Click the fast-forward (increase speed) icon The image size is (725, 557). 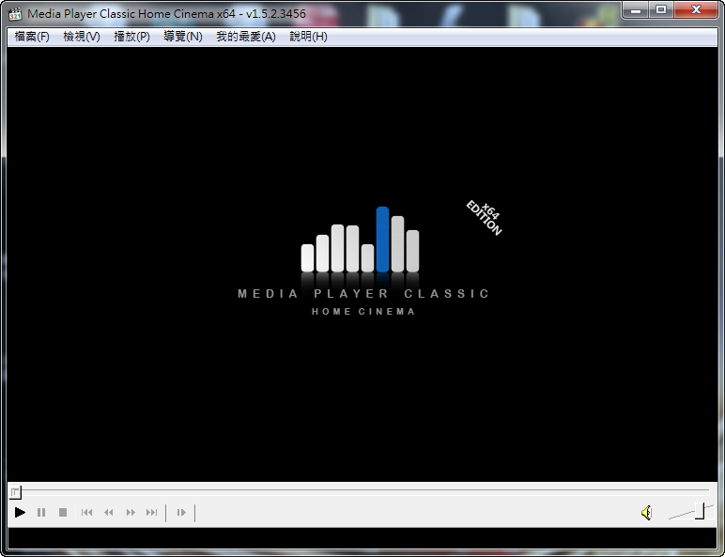click(x=131, y=512)
